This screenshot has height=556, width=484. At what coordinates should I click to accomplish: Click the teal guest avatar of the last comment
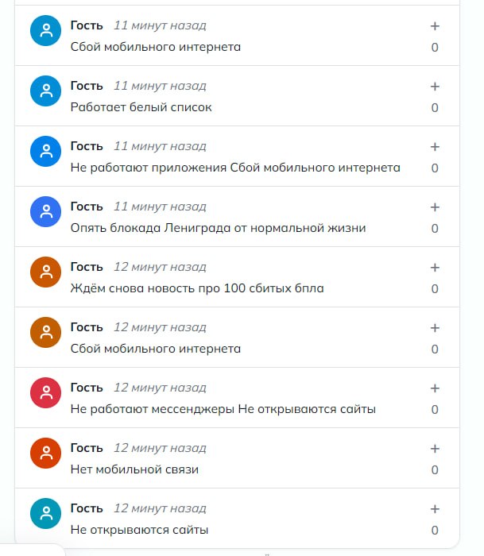pos(46,513)
